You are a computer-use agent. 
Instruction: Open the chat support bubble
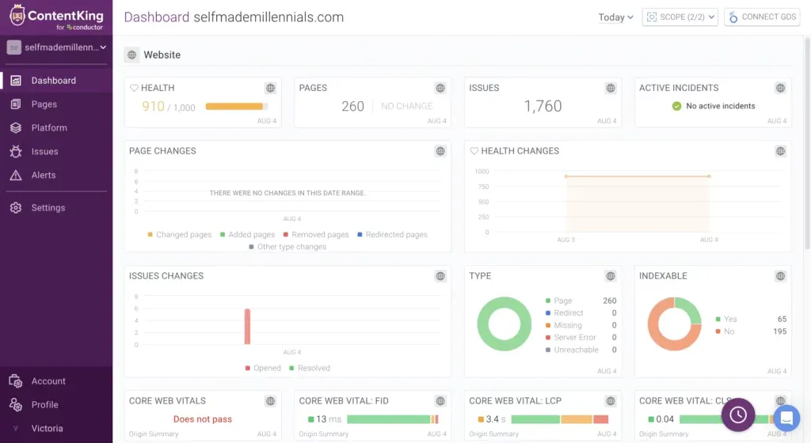tap(786, 418)
